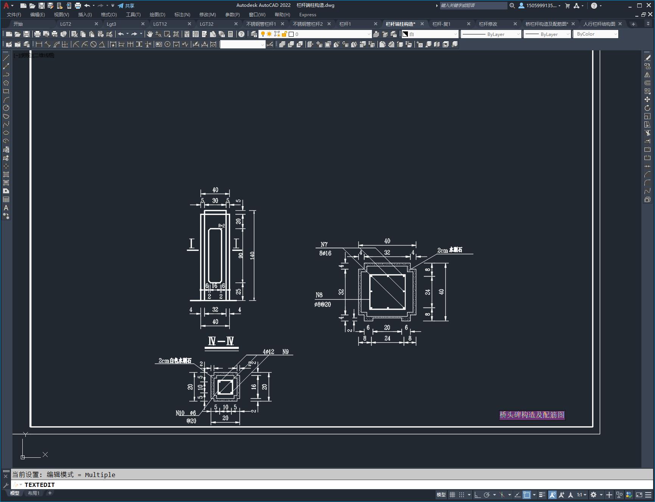Click the Copy Objects tool in the modify toolbar
Image resolution: width=655 pixels, height=502 pixels.
pos(647,66)
